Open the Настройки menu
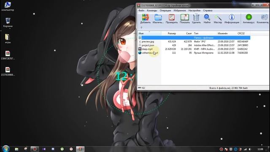 (194, 11)
